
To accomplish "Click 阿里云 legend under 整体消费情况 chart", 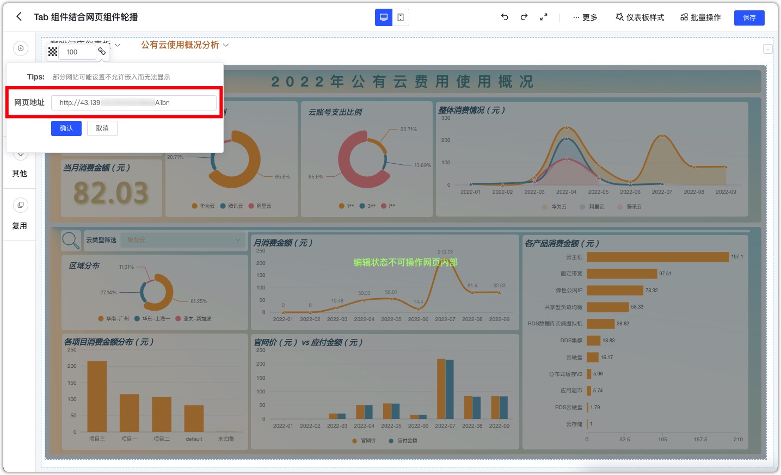I will (x=592, y=207).
